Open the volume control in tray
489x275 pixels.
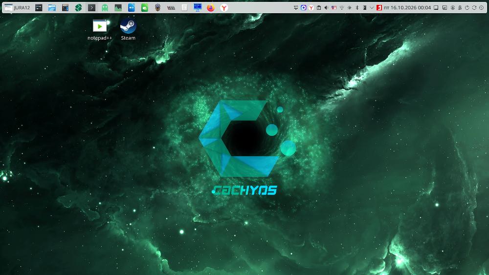tap(326, 7)
